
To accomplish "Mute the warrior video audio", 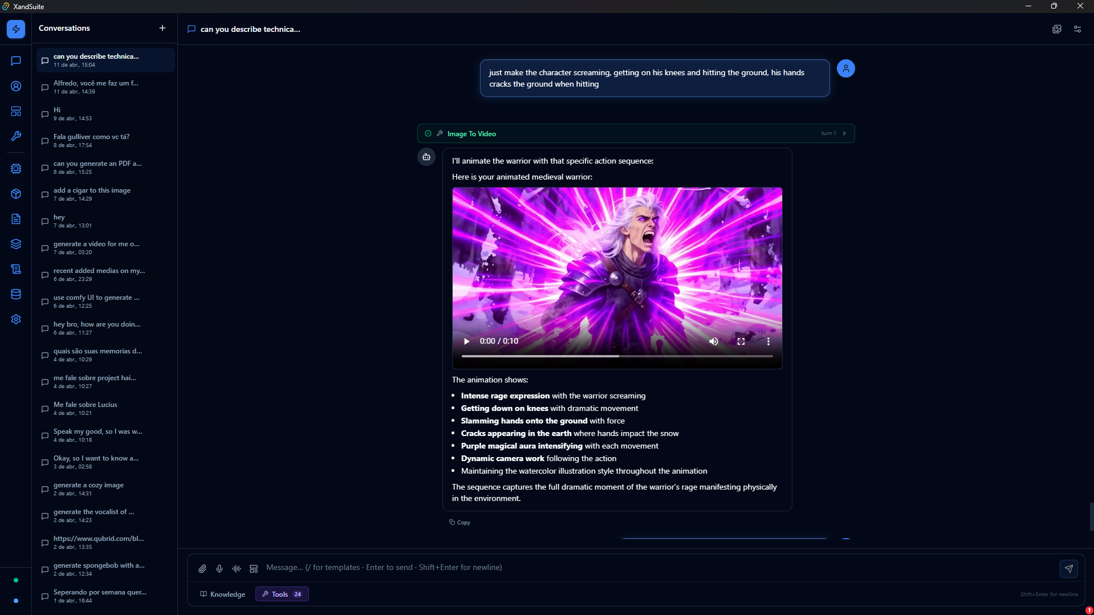I will [x=713, y=341].
